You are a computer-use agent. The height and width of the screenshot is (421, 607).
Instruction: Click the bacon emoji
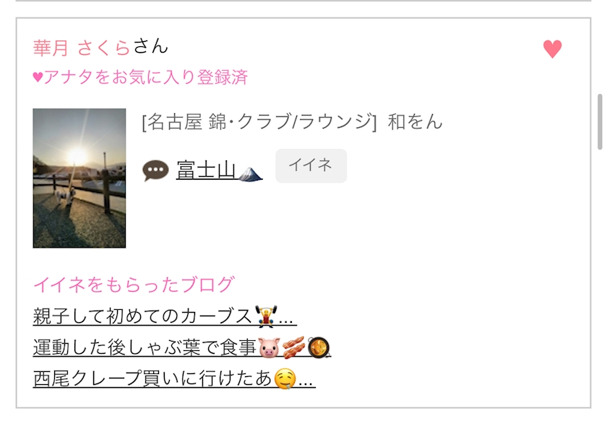pyautogui.click(x=293, y=347)
